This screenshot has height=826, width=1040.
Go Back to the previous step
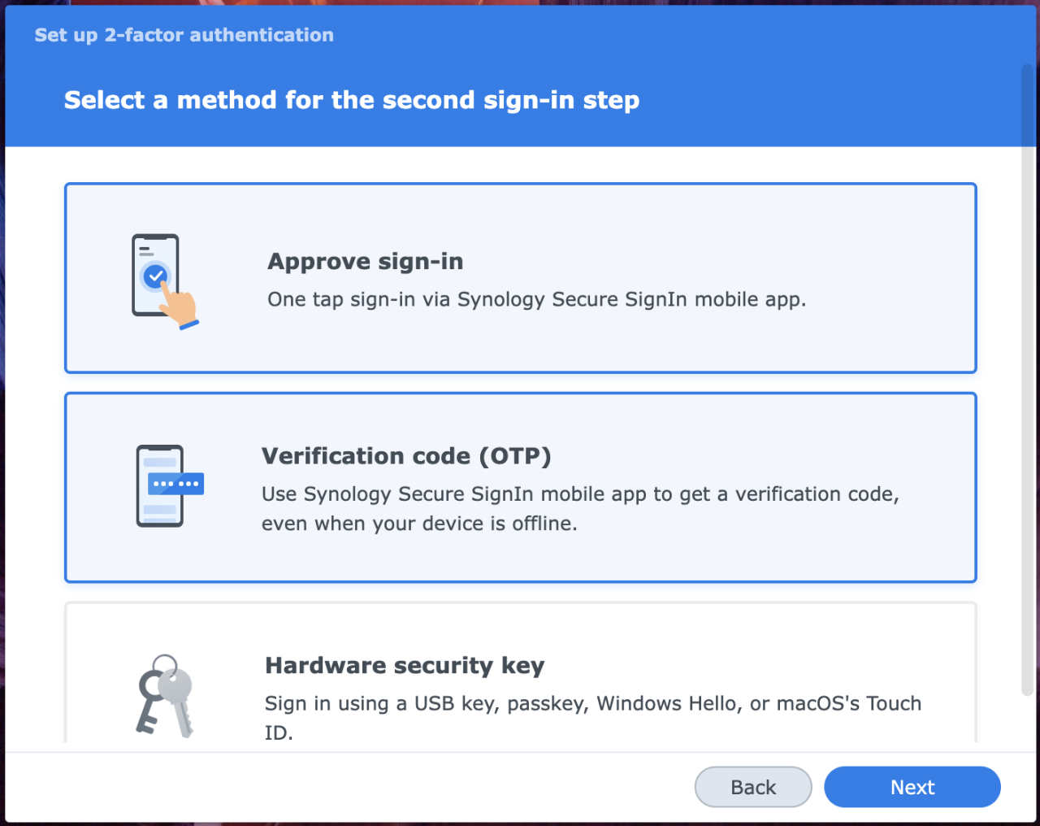753,787
